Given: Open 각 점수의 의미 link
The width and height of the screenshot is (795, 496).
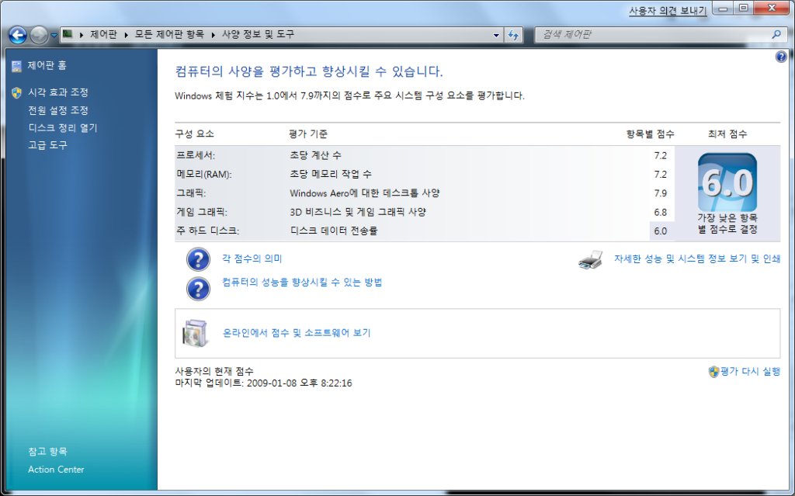Looking at the screenshot, I should point(252,258).
